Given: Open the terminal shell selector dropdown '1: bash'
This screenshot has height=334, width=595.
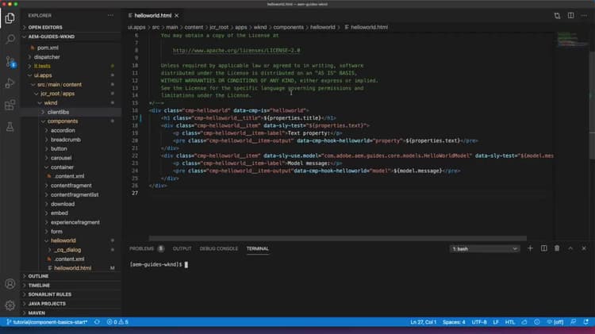Looking at the screenshot, I should click(x=484, y=249).
